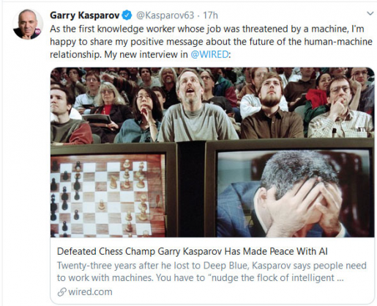Open the @Kasparov63 handle
The image size is (377, 306).
165,15
